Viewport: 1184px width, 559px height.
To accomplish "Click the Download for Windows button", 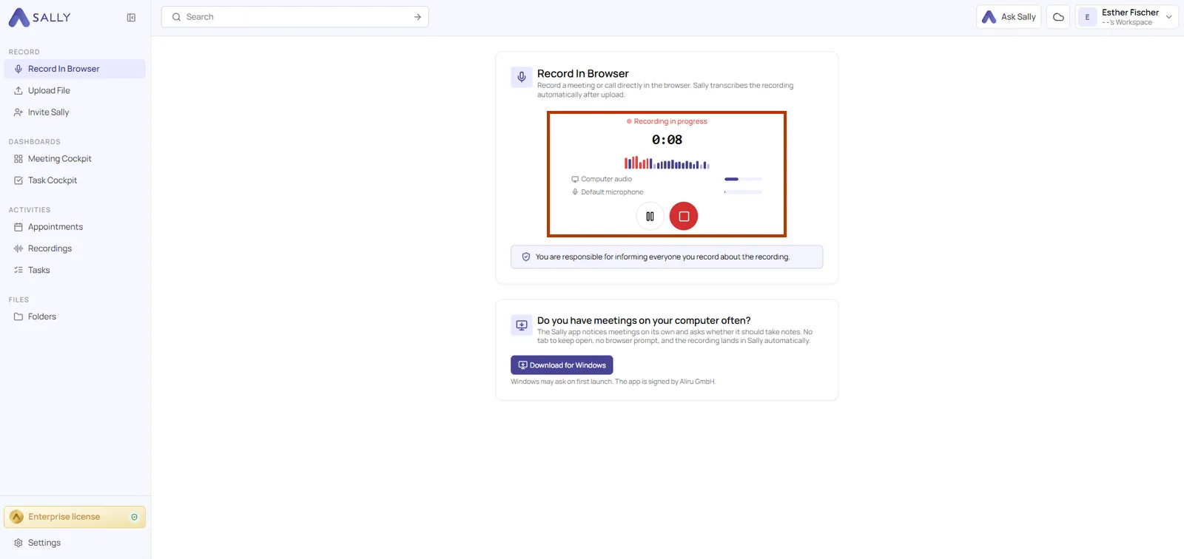I will tap(562, 365).
